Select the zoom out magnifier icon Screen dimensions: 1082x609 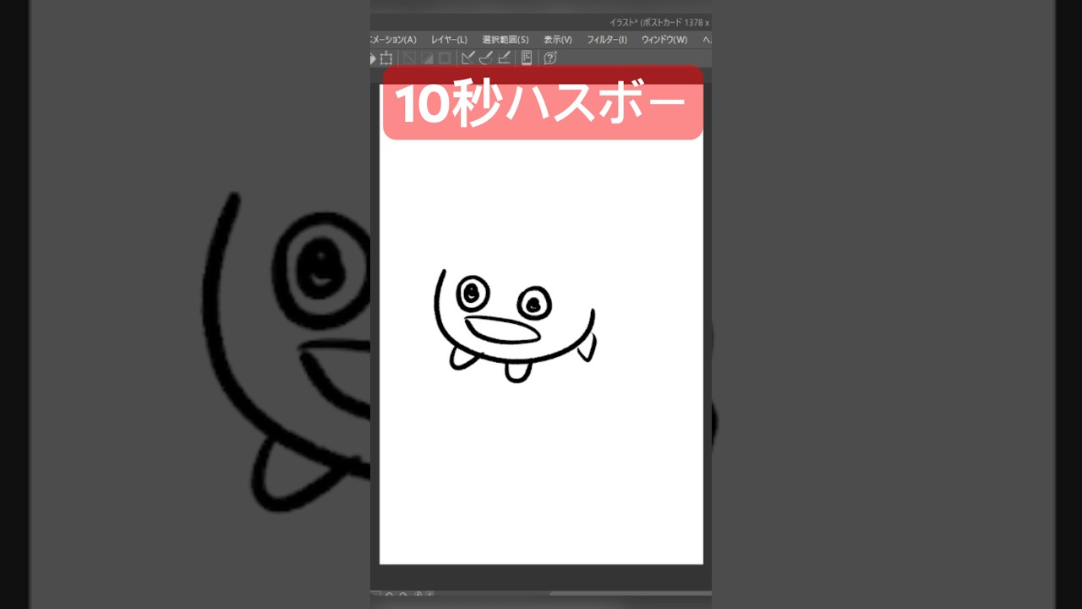pos(389,595)
